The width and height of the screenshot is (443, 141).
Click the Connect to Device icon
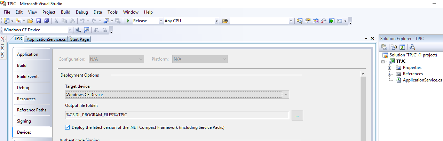(x=79, y=30)
